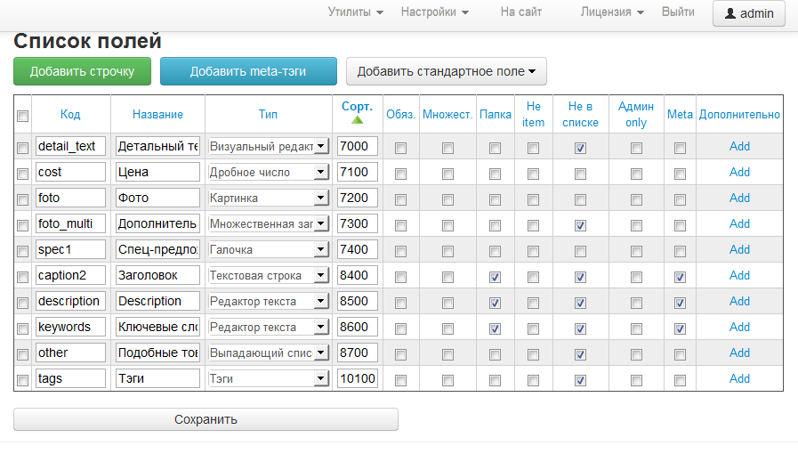The height and width of the screenshot is (462, 798).
Task: Click the Выйти logout link
Action: pyautogui.click(x=678, y=12)
